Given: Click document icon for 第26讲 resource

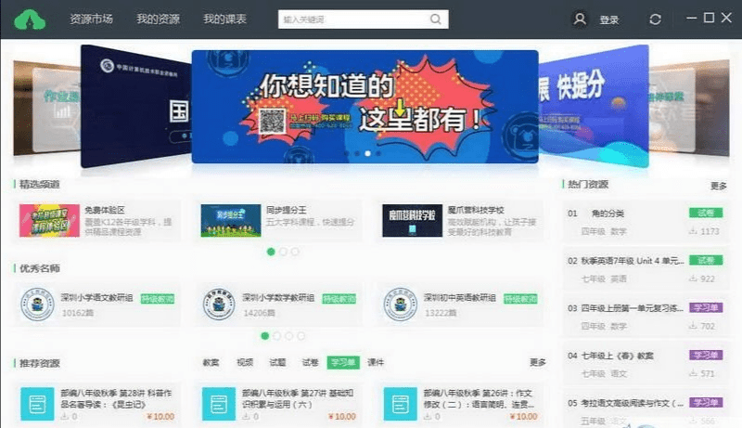Looking at the screenshot, I should 401,404.
